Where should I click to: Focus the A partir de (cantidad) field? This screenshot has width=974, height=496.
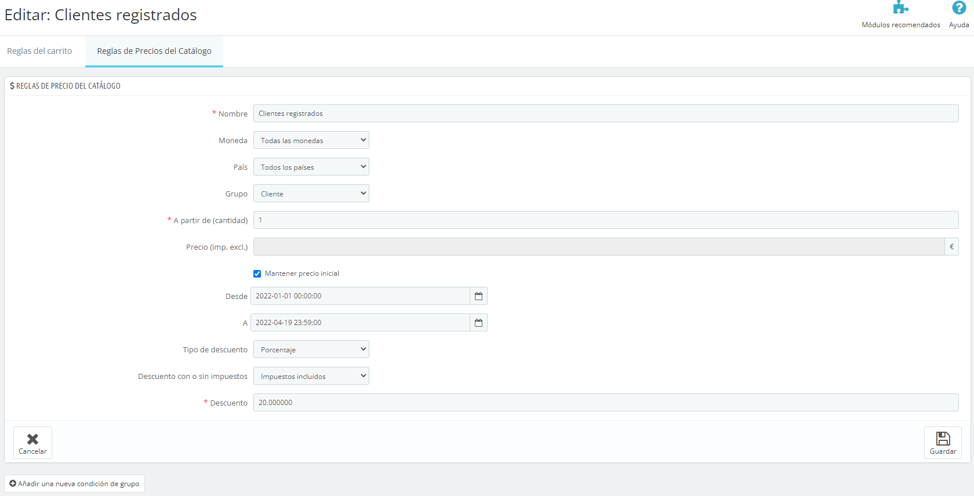tap(606, 220)
